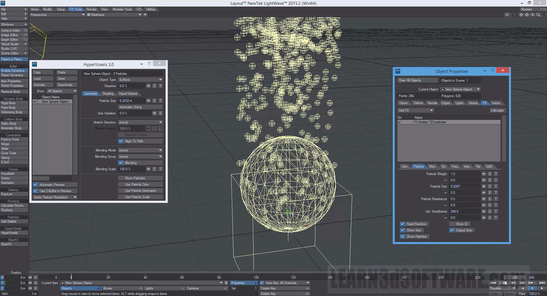The image size is (547, 296).
Task: Click the Size Variation mini-slider arrows
Action: (154, 113)
